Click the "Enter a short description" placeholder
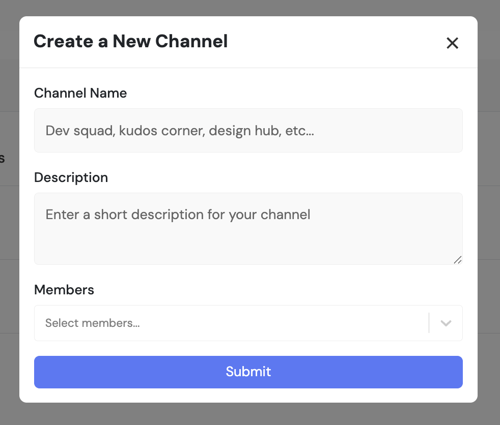The width and height of the screenshot is (500, 425). pyautogui.click(x=178, y=214)
